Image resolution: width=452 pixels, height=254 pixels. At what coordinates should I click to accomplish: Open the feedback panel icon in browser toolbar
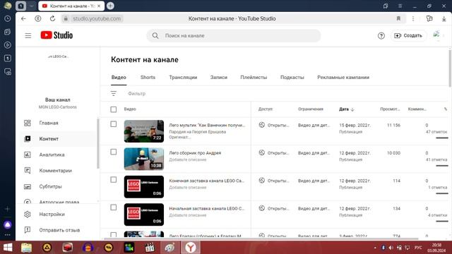coord(429,18)
